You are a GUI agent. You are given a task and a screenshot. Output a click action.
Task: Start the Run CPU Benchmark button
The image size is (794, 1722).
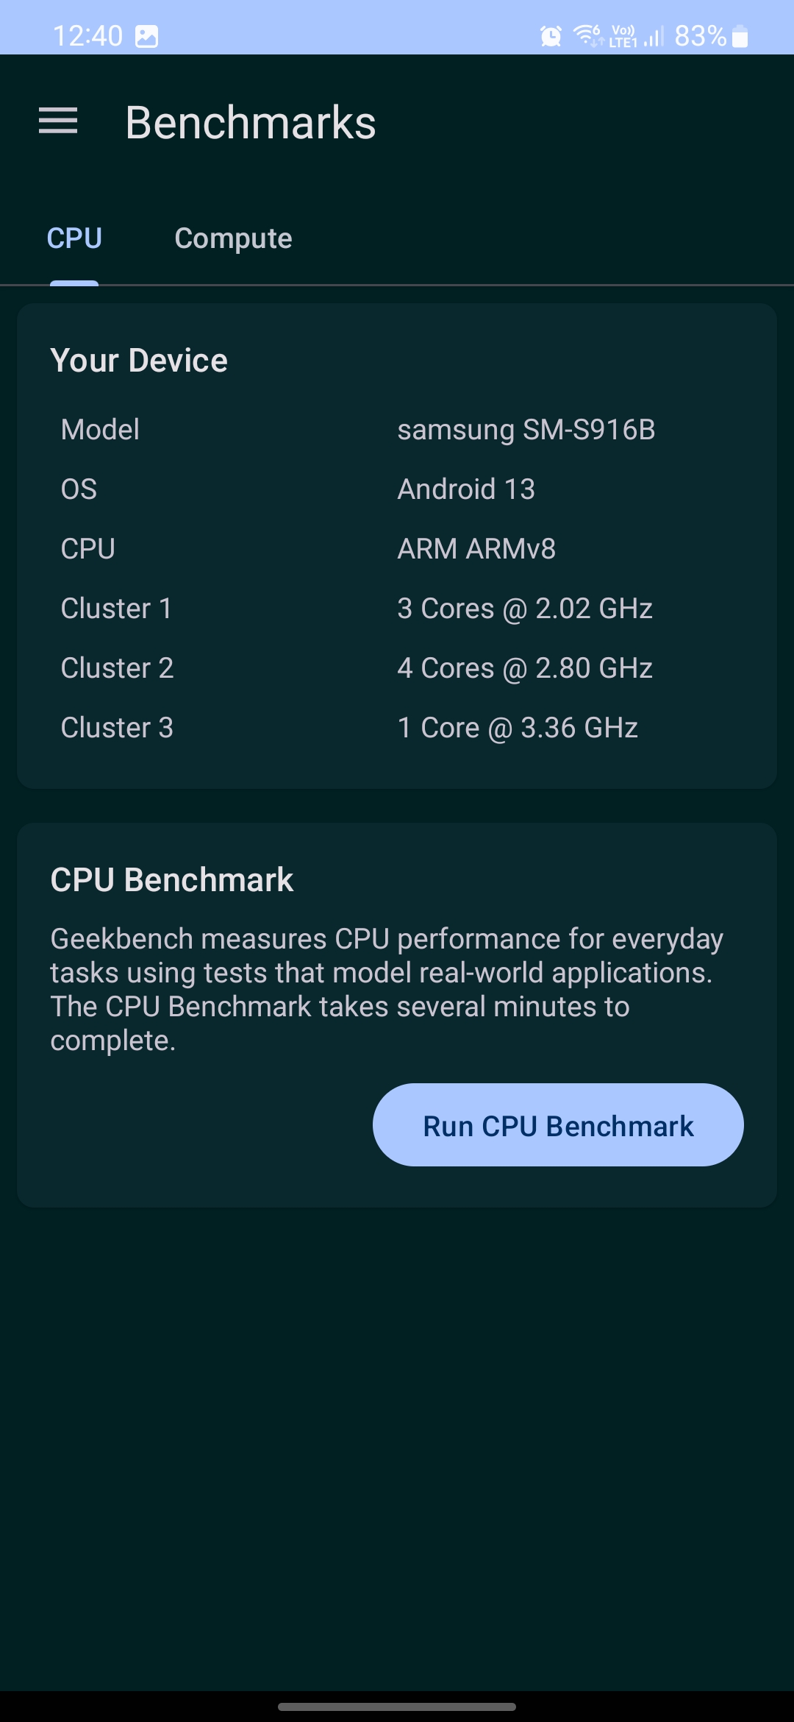pos(558,1125)
